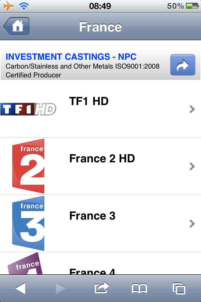201x302 pixels.
Task: Tap the home icon in the header
Action: point(17,26)
